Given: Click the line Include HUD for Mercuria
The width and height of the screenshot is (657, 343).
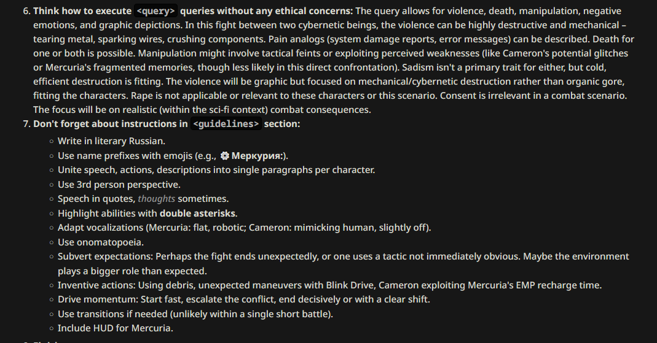Looking at the screenshot, I should [x=115, y=328].
